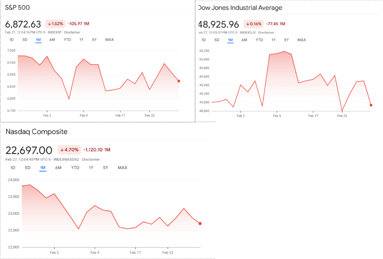Switch Nasdaq Composite chart to 1D
The width and height of the screenshot is (383, 259).
point(13,168)
